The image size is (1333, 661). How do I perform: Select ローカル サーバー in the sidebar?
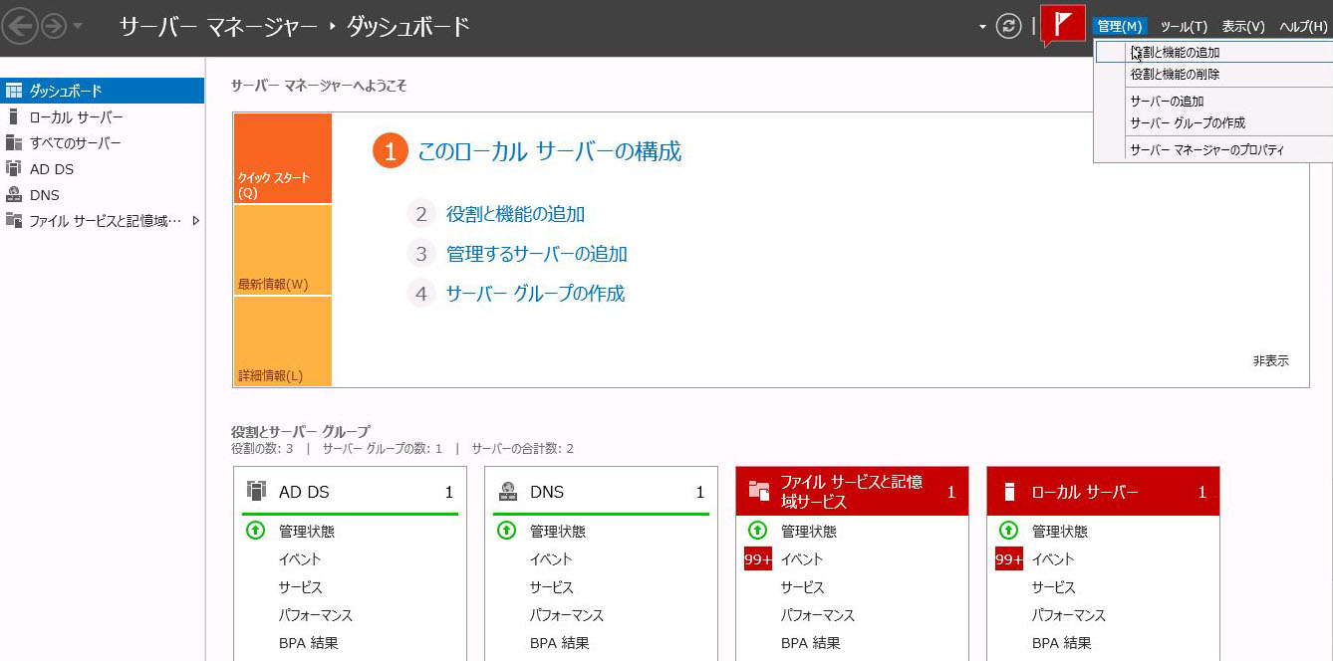[x=102, y=117]
